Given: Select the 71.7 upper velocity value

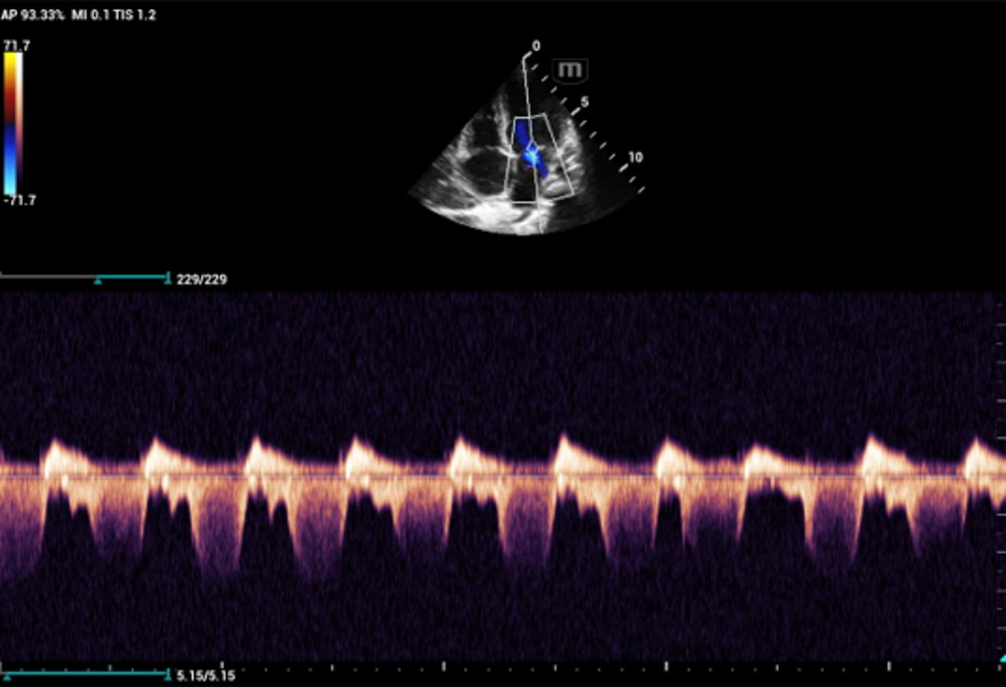Looking at the screenshot, I should point(17,45).
